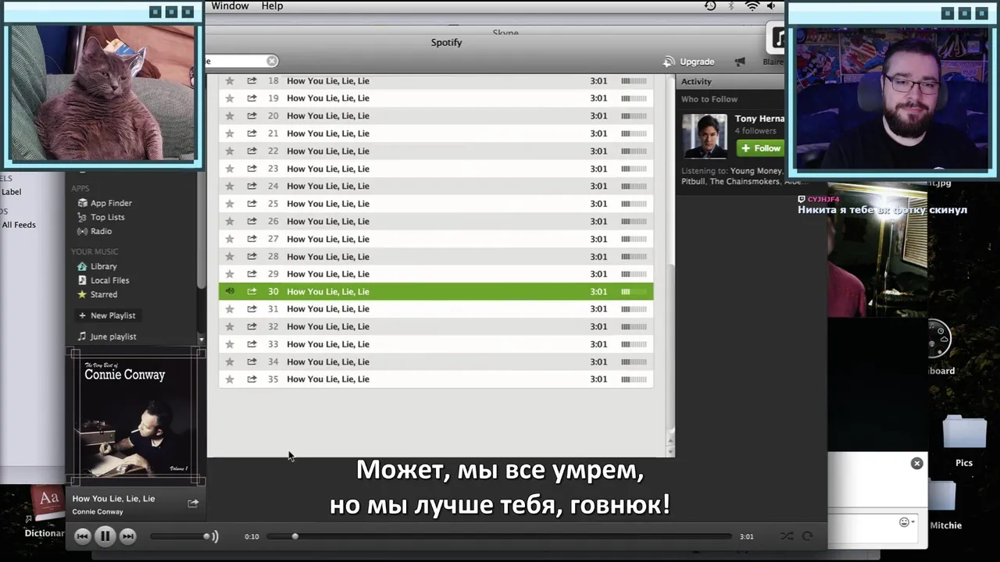Open All Feeds in the left window

click(19, 225)
